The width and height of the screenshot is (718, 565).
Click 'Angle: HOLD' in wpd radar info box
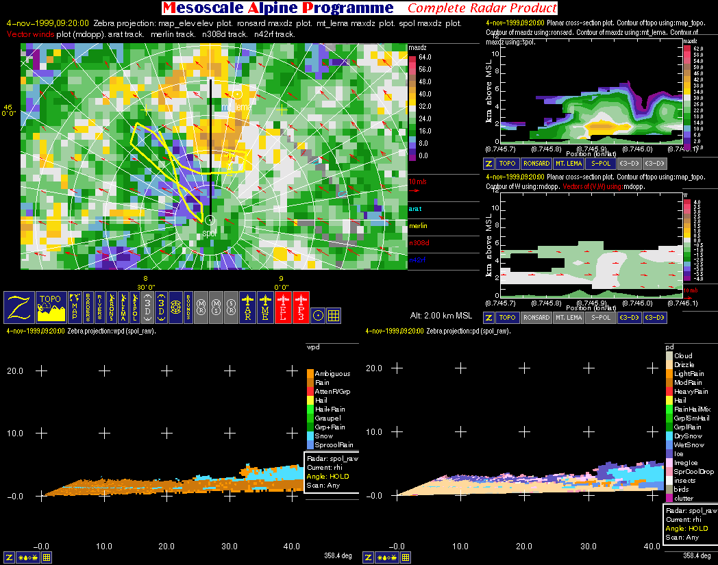coord(327,476)
